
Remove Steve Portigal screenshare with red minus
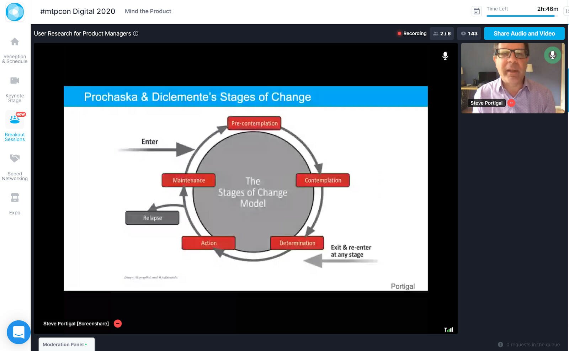[118, 324]
